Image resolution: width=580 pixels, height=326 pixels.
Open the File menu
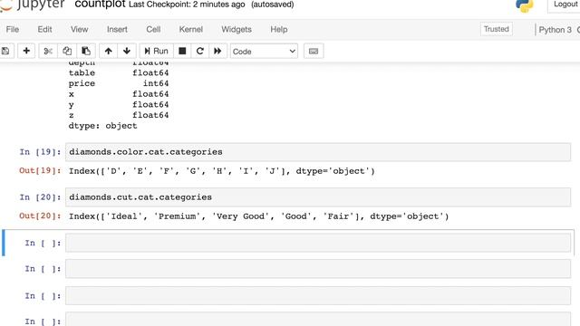12,29
